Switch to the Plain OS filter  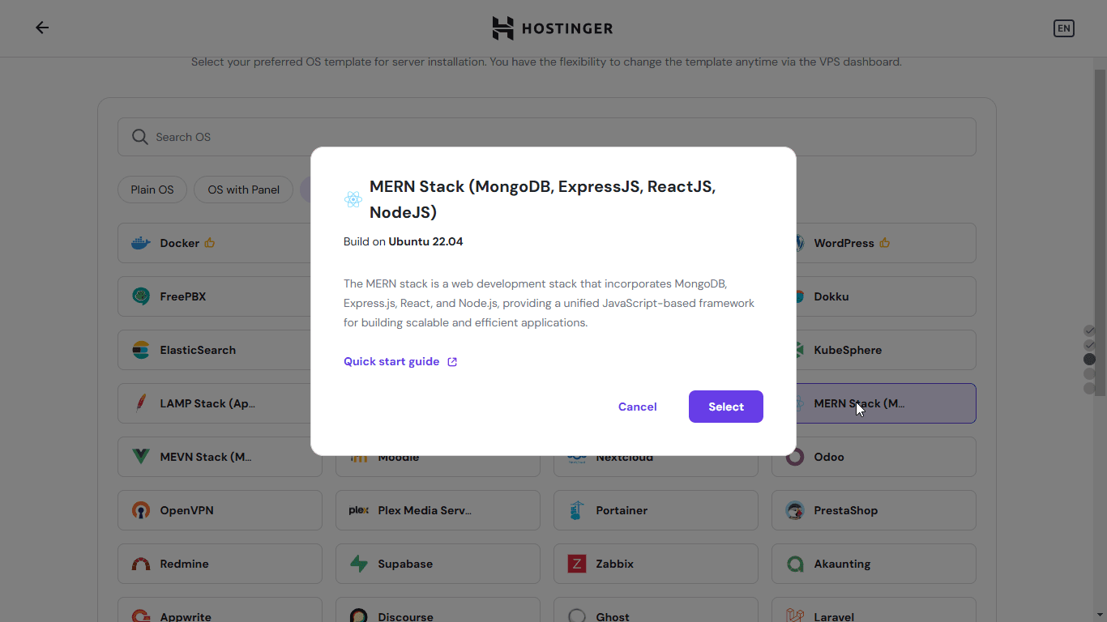(152, 190)
